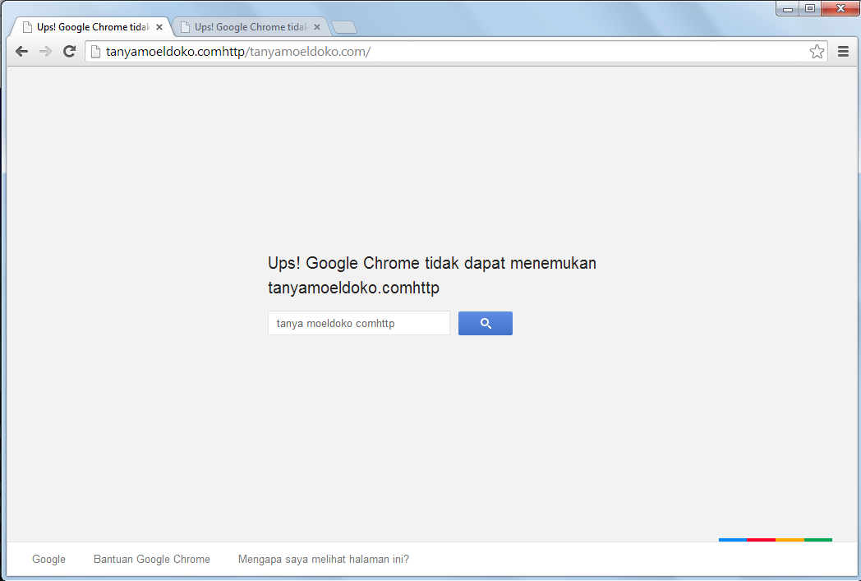Open Bantuan Google Chrome link
This screenshot has height=581, width=861.
coord(151,559)
